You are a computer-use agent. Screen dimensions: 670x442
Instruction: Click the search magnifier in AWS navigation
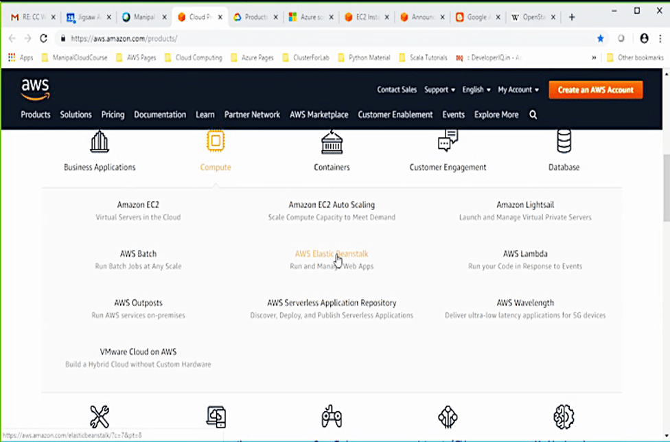tap(533, 115)
